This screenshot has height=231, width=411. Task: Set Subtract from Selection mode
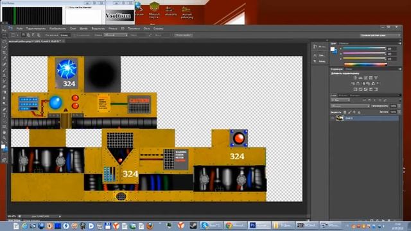coord(33,35)
